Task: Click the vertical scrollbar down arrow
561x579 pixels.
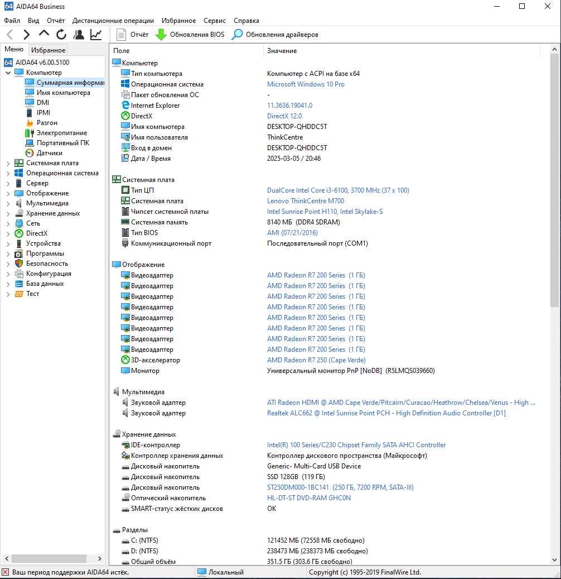Action: pos(554,560)
